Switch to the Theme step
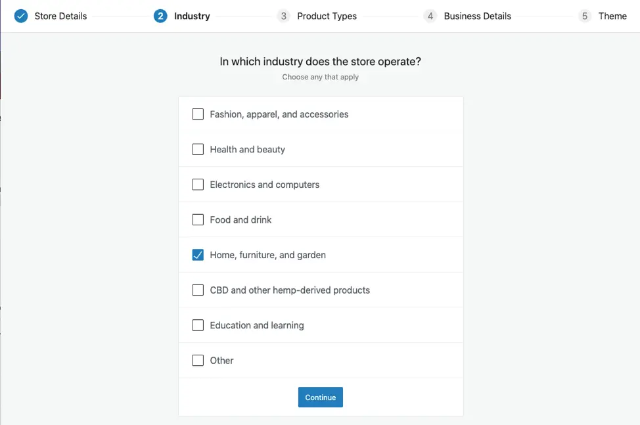 click(x=612, y=16)
